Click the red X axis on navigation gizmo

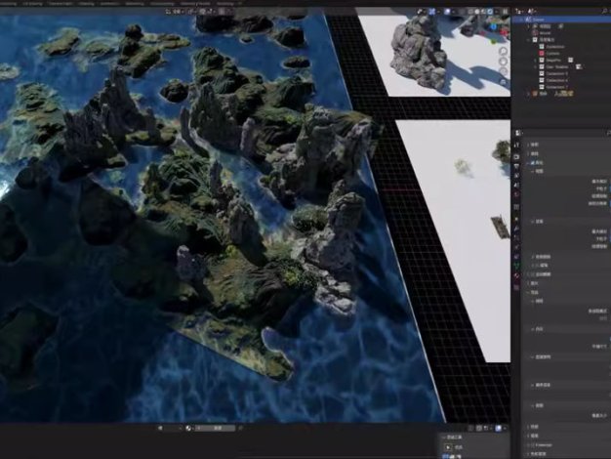coord(506,33)
